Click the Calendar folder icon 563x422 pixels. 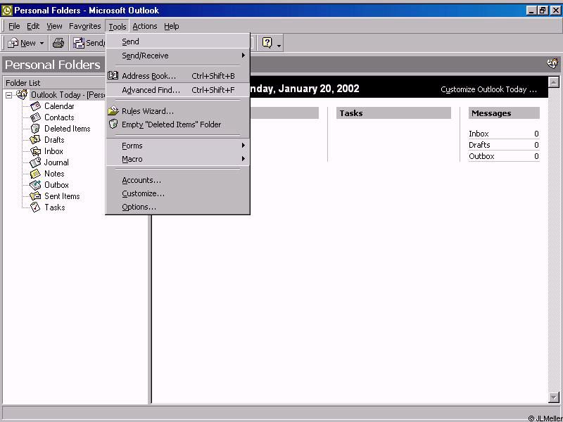coord(36,106)
